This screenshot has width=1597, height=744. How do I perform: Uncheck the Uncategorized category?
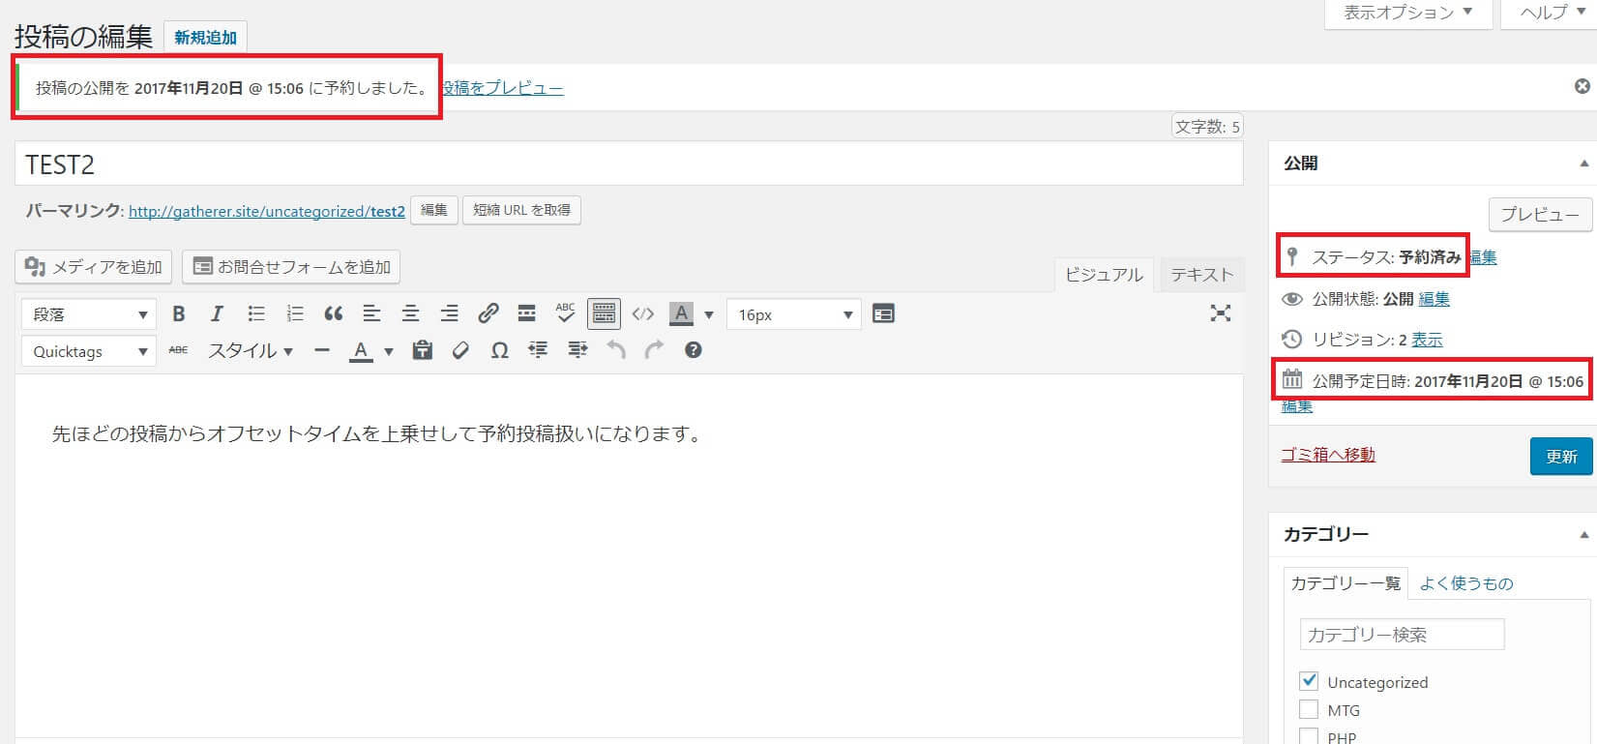click(1309, 680)
